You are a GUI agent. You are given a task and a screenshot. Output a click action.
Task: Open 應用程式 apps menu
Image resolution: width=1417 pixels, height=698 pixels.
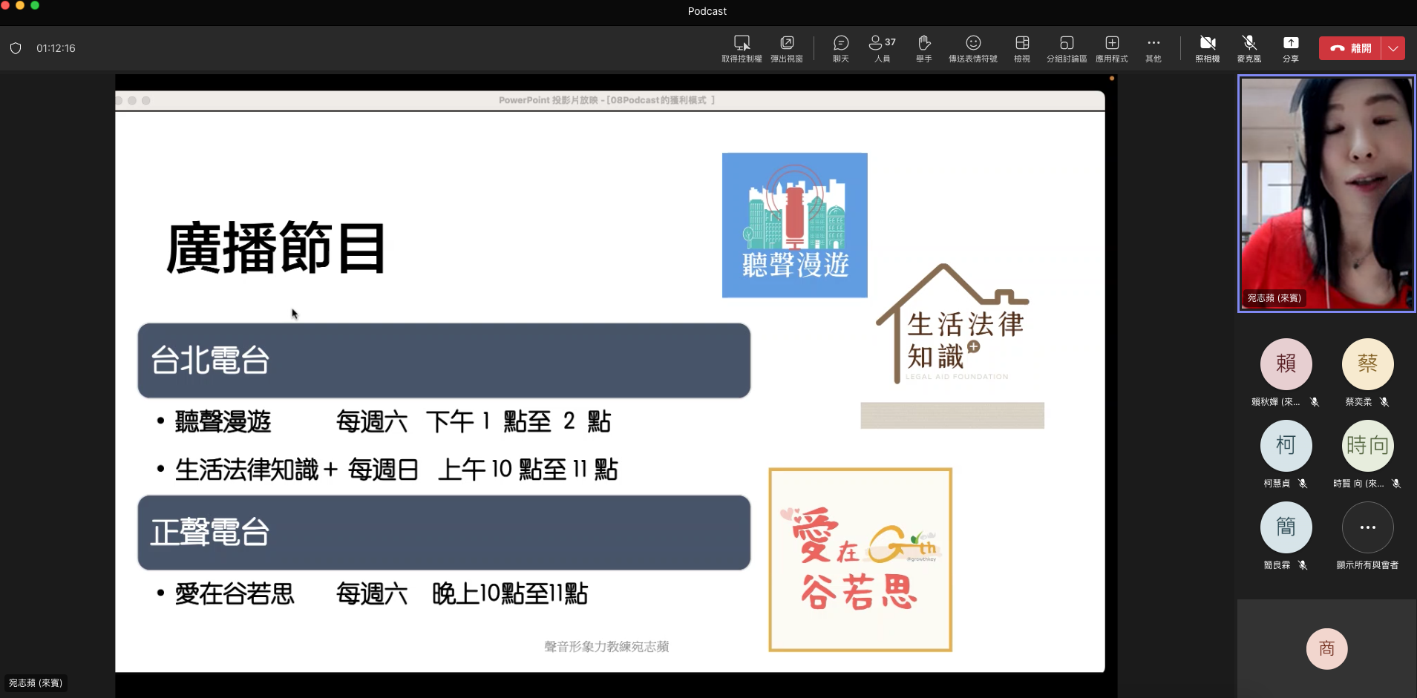click(1112, 47)
